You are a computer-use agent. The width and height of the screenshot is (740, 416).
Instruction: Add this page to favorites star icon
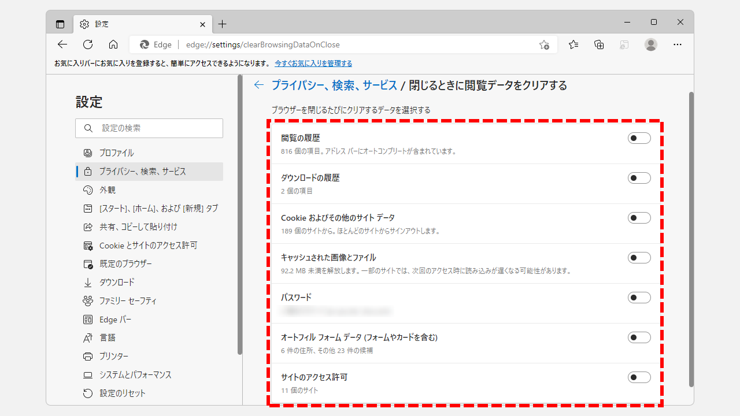[x=544, y=44]
